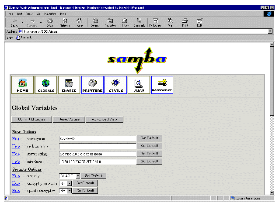
Task: Click the Refresh toolbar button
Action: [65, 23]
